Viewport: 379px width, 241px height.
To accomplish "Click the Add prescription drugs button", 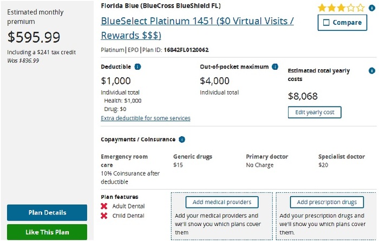I will coord(326,202).
